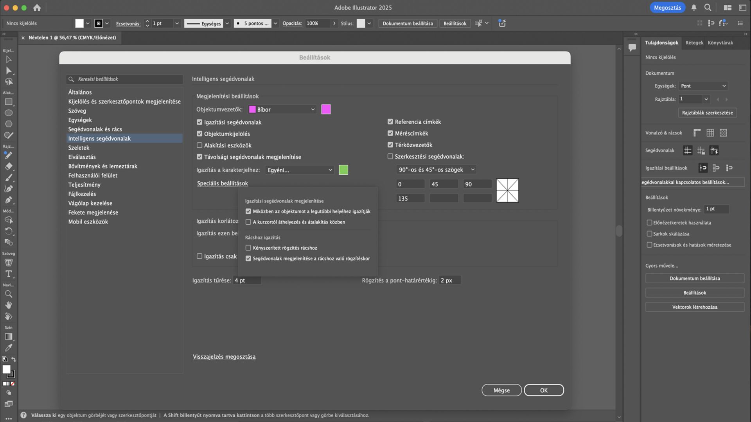Select the Eyedropper tool
This screenshot has width=751, height=422.
click(9, 347)
